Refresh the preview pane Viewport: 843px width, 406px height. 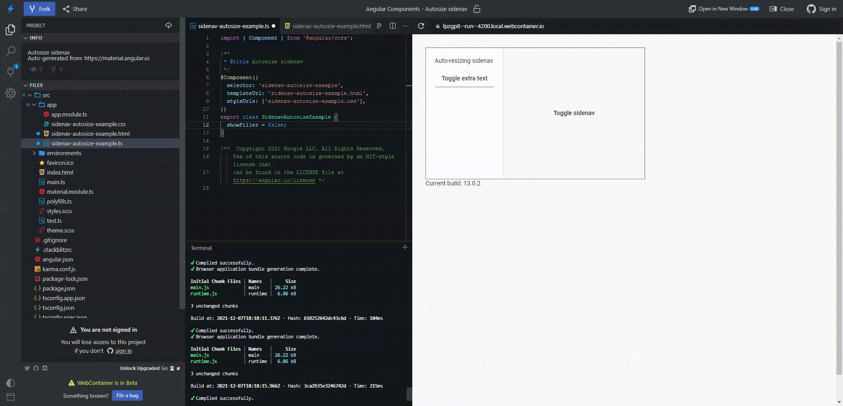(421, 26)
